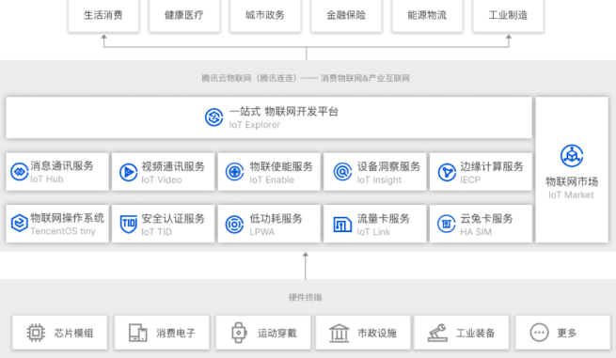The height and width of the screenshot is (358, 616).
Task: Click the IECP edge computing icon
Action: tap(447, 172)
